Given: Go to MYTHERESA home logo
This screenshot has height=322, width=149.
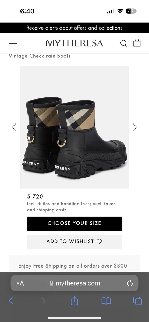Looking at the screenshot, I should click(x=74, y=43).
